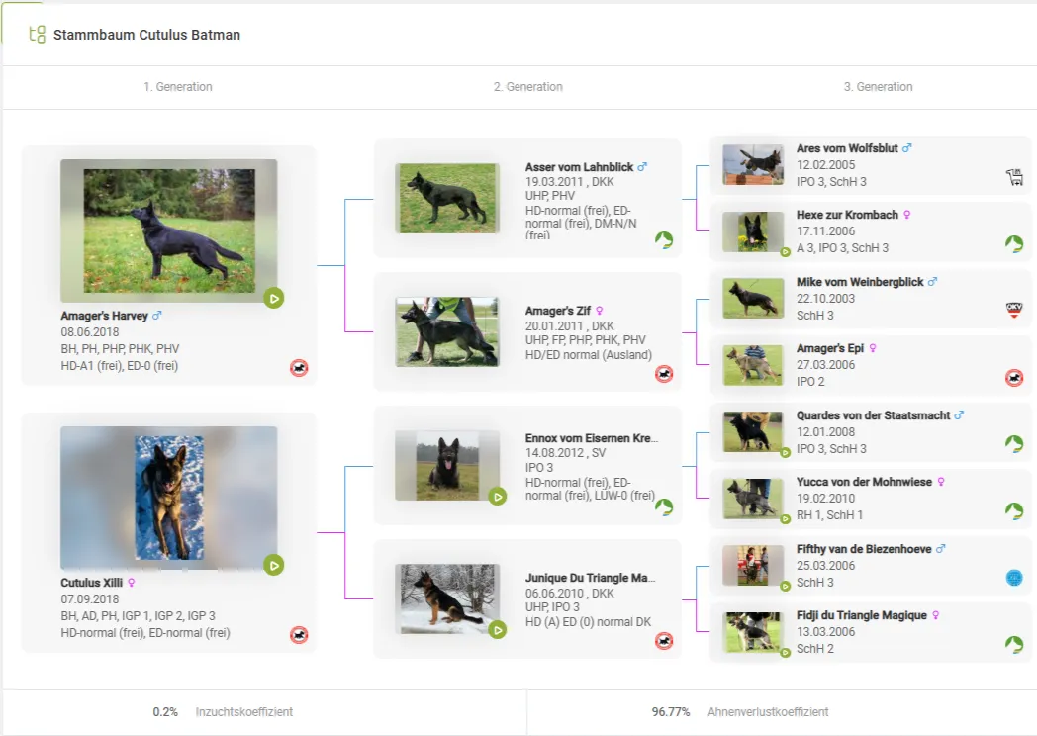Play the video on Ennox vom Eisernen photo
The height and width of the screenshot is (736, 1037).
498,496
